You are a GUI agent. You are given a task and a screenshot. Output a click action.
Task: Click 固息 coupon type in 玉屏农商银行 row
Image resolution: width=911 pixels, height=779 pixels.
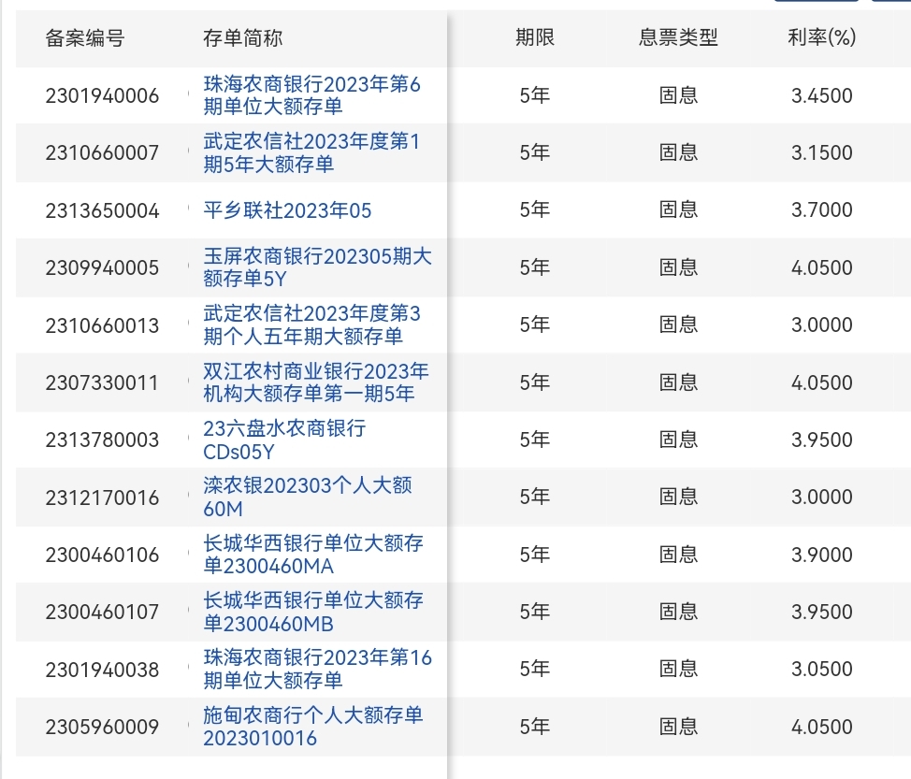pos(678,267)
